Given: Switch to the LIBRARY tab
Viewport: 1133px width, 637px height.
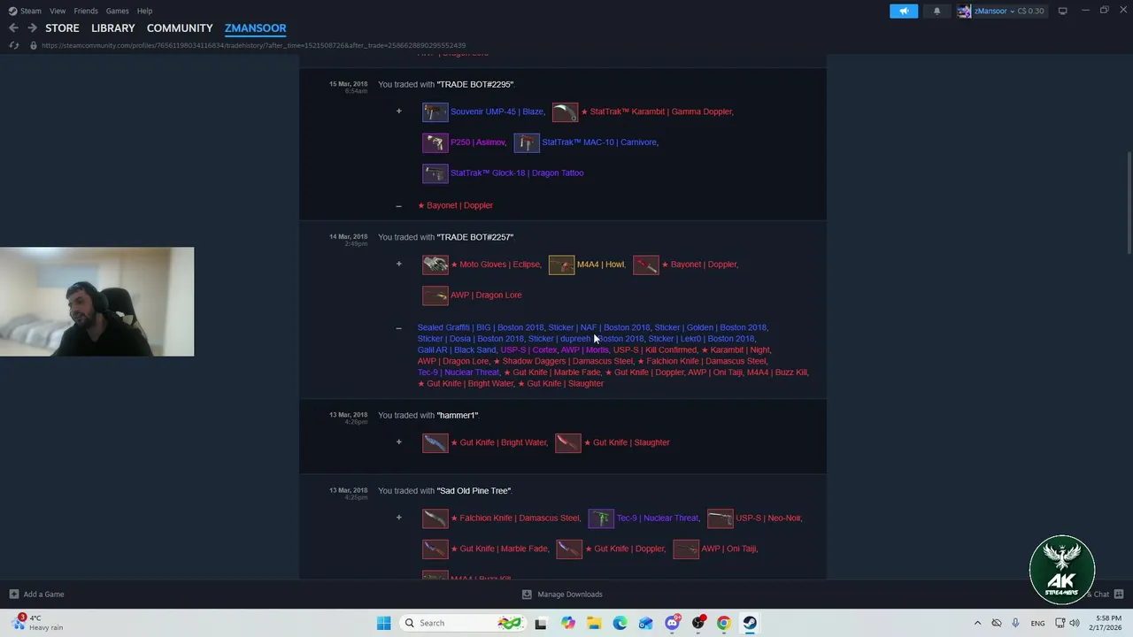Looking at the screenshot, I should (113, 28).
